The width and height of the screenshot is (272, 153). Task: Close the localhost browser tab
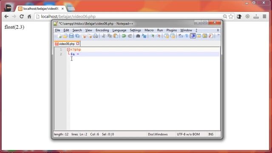click(62, 8)
